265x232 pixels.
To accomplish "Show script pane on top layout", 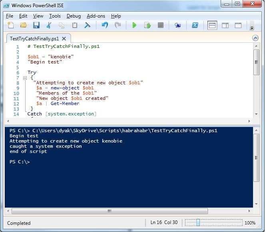I will coord(212,25).
